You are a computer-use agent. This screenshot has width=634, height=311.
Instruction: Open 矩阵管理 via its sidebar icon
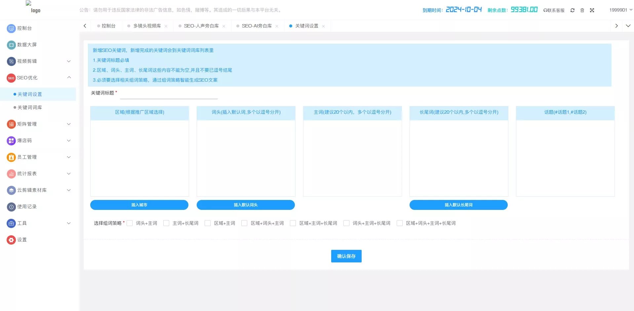pos(11,124)
